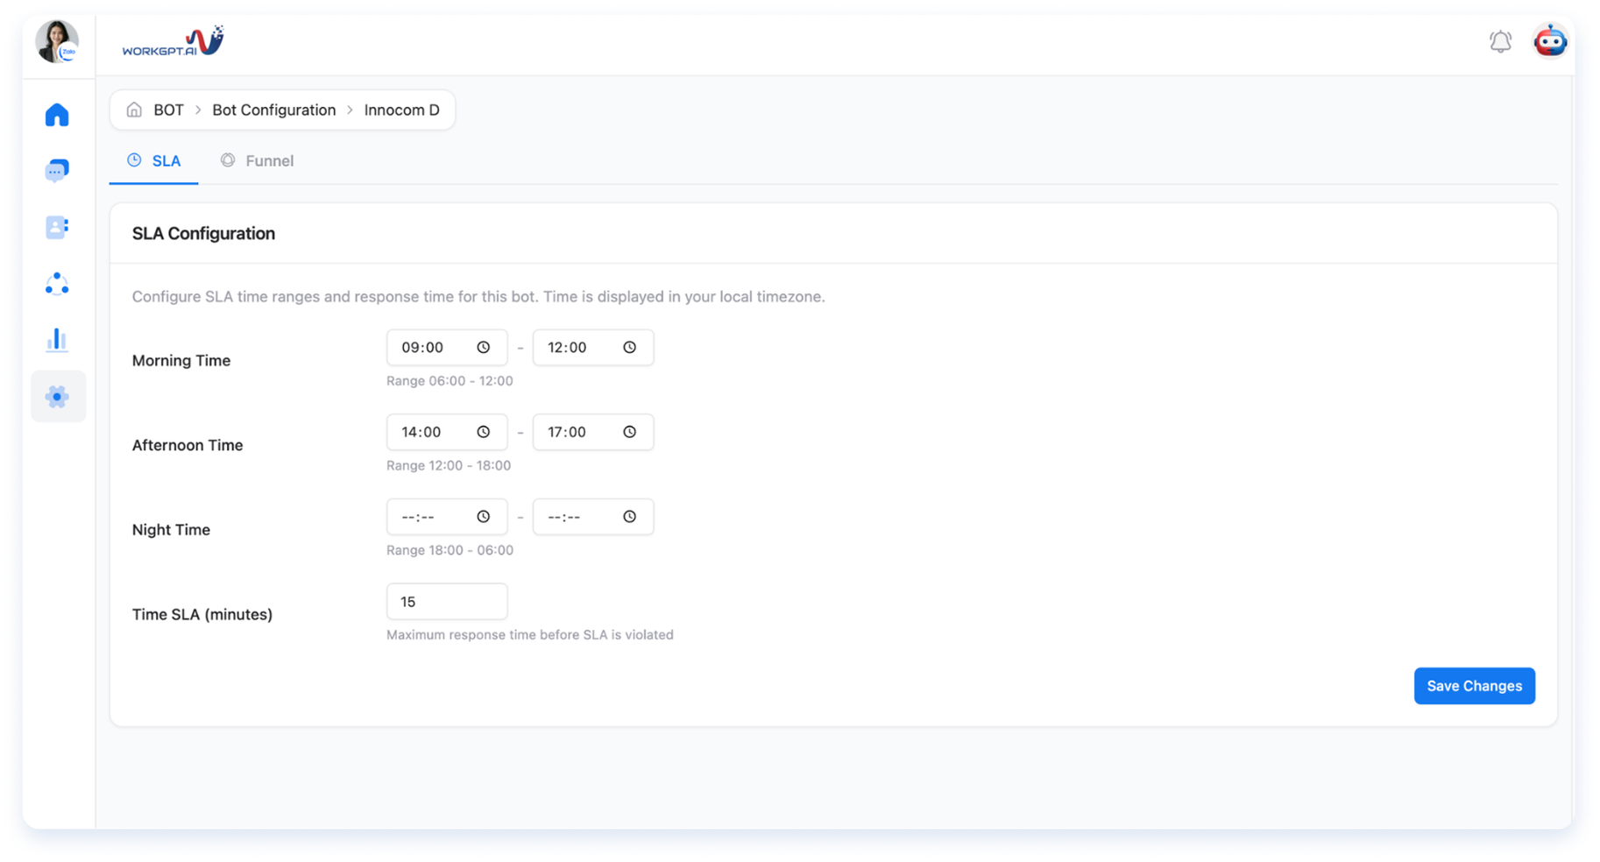Image resolution: width=1600 pixels, height=862 pixels.
Task: Edit Morning start time 09:00 field
Action: (x=447, y=348)
